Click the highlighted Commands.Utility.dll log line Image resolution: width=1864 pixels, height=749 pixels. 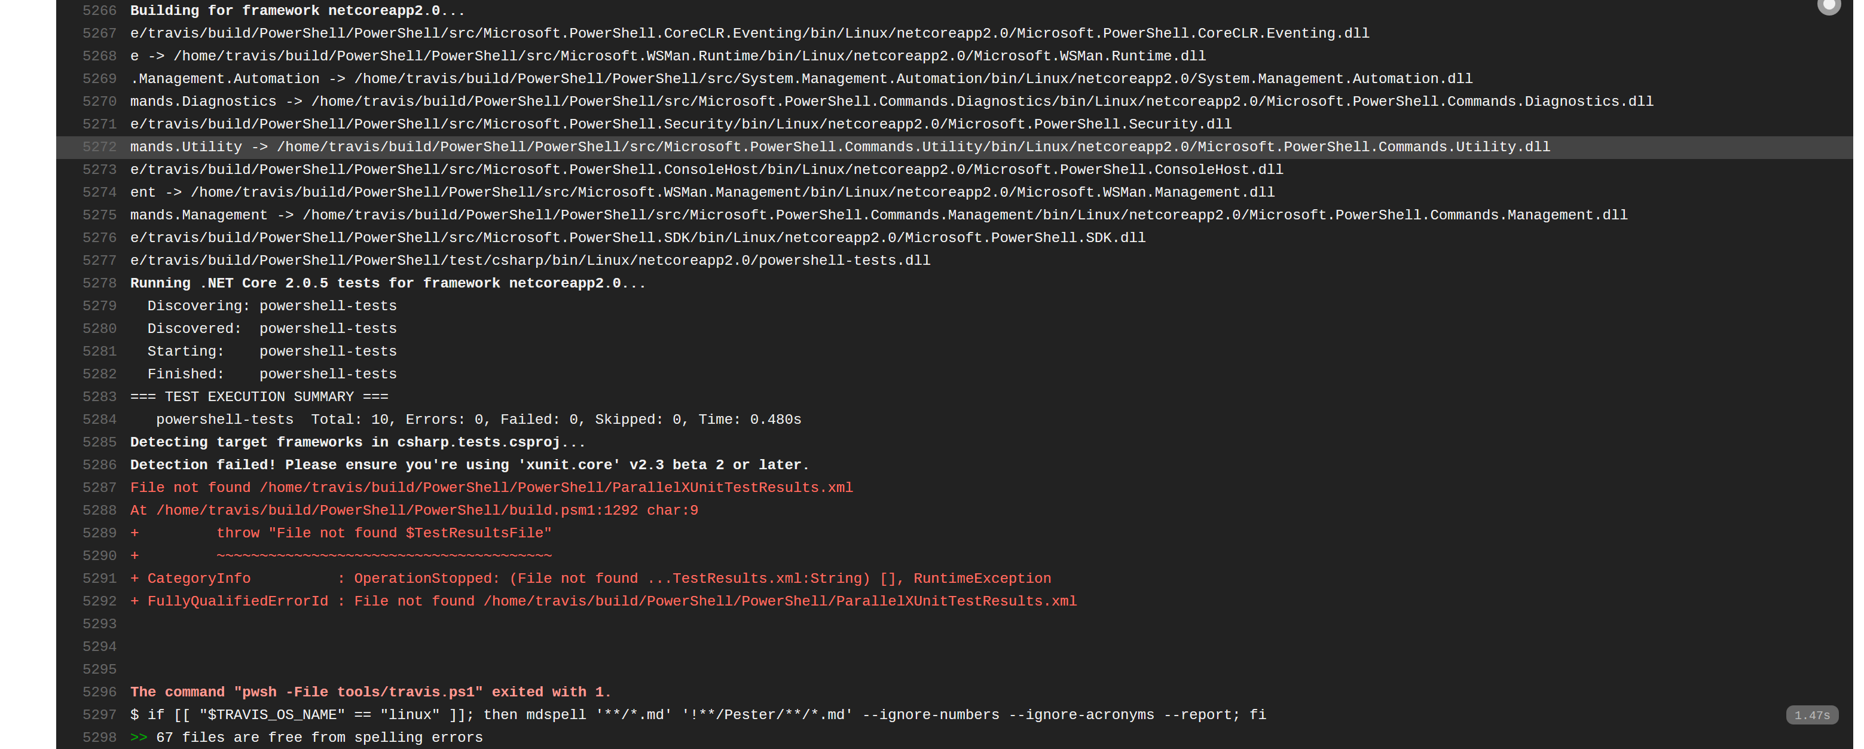click(839, 147)
